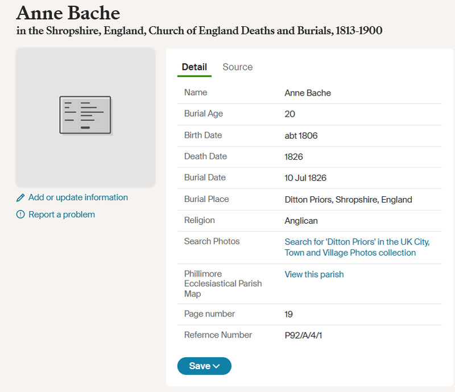Search for 'Ditton Priors' photos link
Viewport: 455px width, 392px height.
coord(357,247)
